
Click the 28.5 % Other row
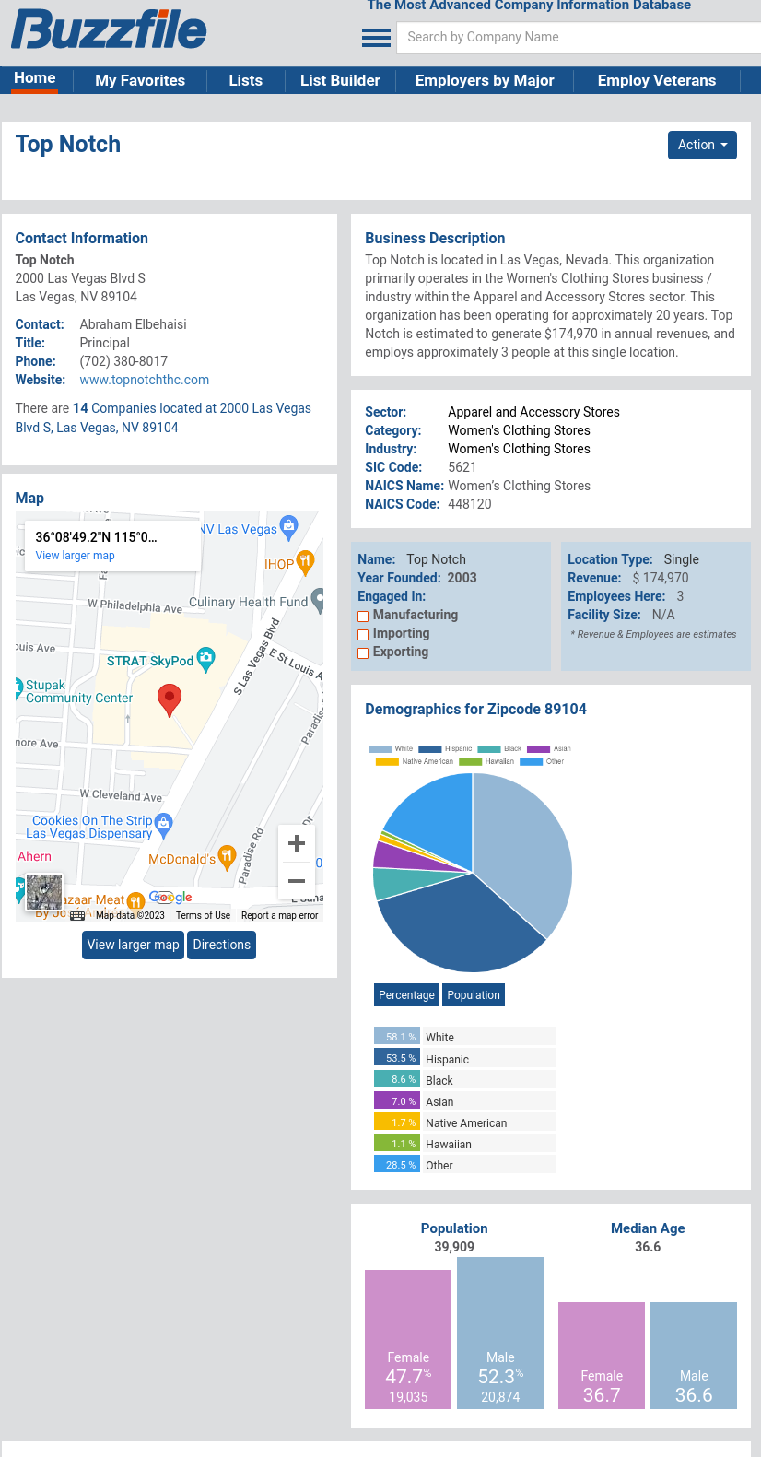click(464, 1165)
